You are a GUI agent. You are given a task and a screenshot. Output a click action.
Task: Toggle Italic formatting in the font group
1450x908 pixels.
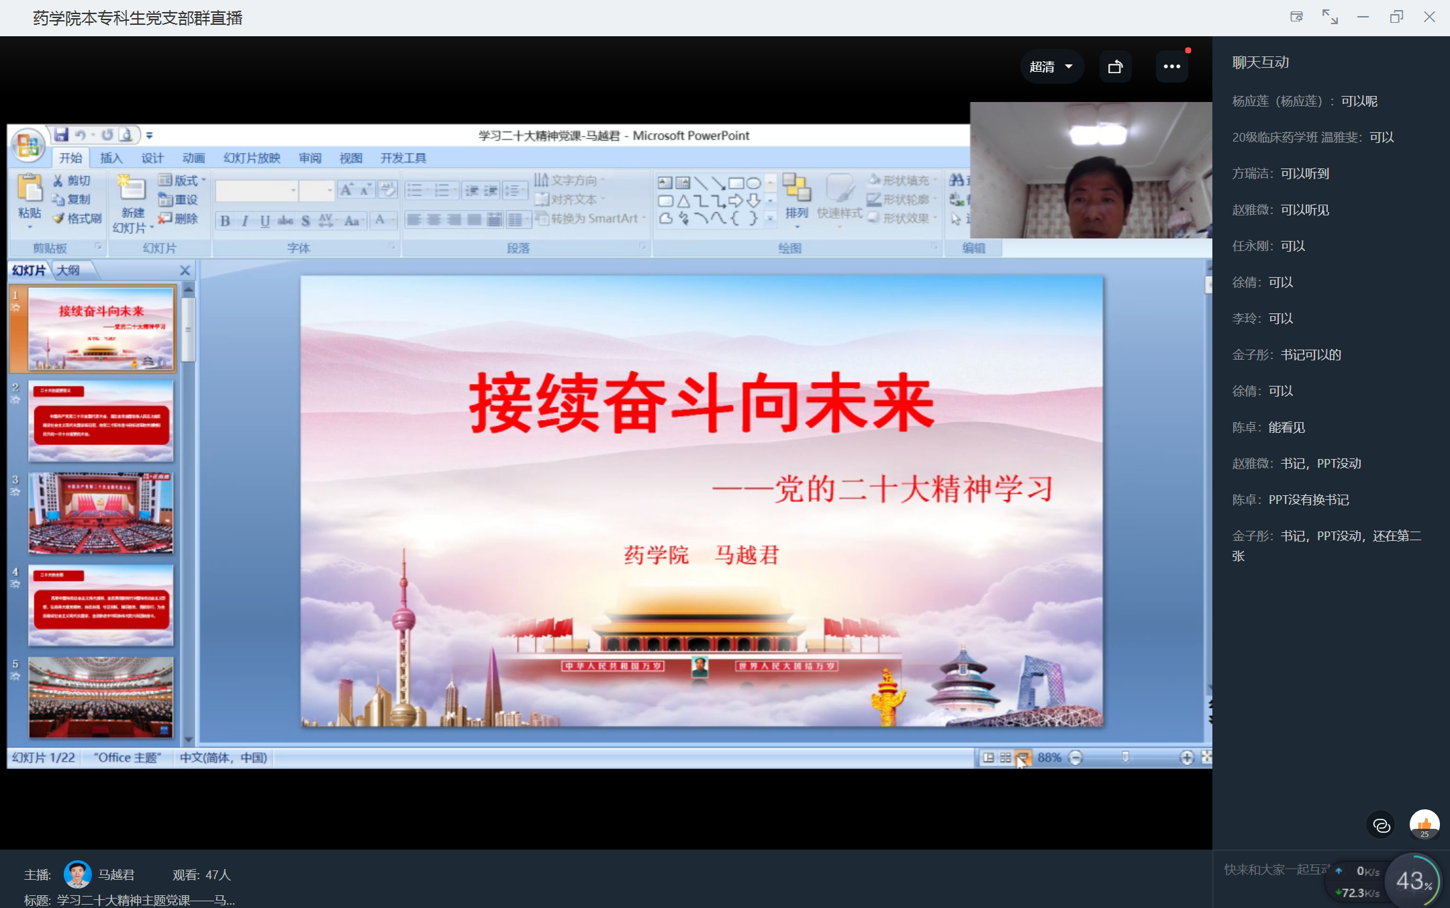[245, 221]
